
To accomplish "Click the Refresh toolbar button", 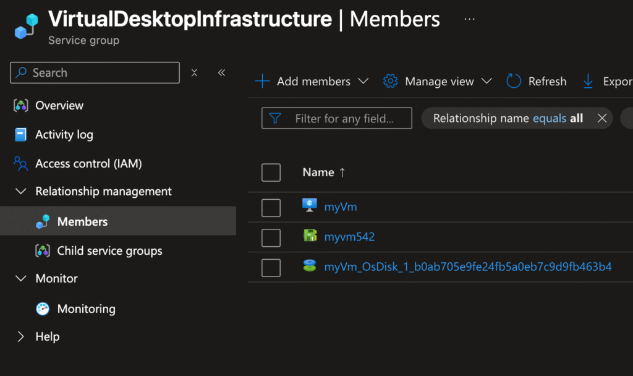I will 536,82.
